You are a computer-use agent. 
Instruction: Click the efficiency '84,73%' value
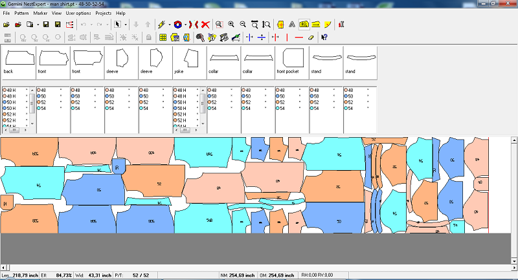63,275
